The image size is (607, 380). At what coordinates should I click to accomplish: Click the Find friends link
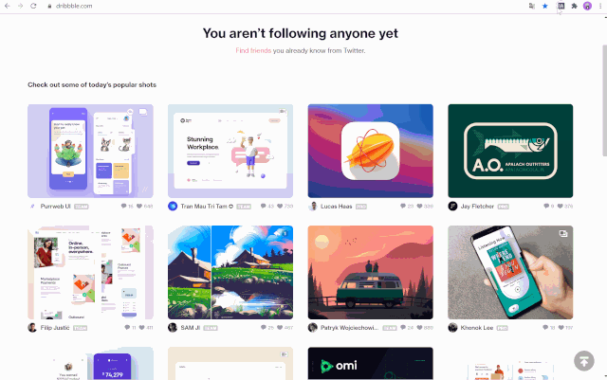(x=253, y=50)
